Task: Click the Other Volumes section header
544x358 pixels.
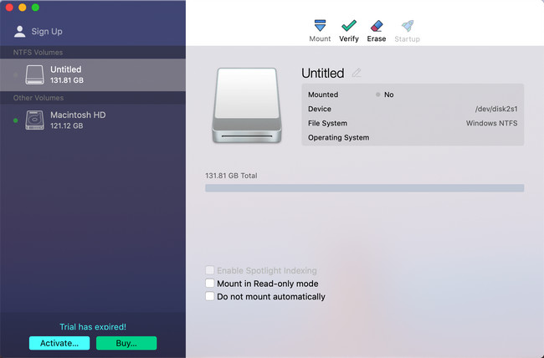Action: click(38, 98)
